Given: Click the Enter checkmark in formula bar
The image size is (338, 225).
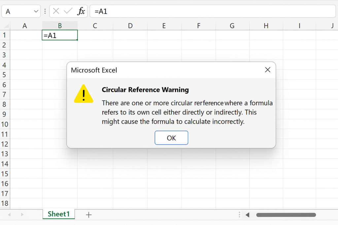Looking at the screenshot, I should pyautogui.click(x=68, y=11).
